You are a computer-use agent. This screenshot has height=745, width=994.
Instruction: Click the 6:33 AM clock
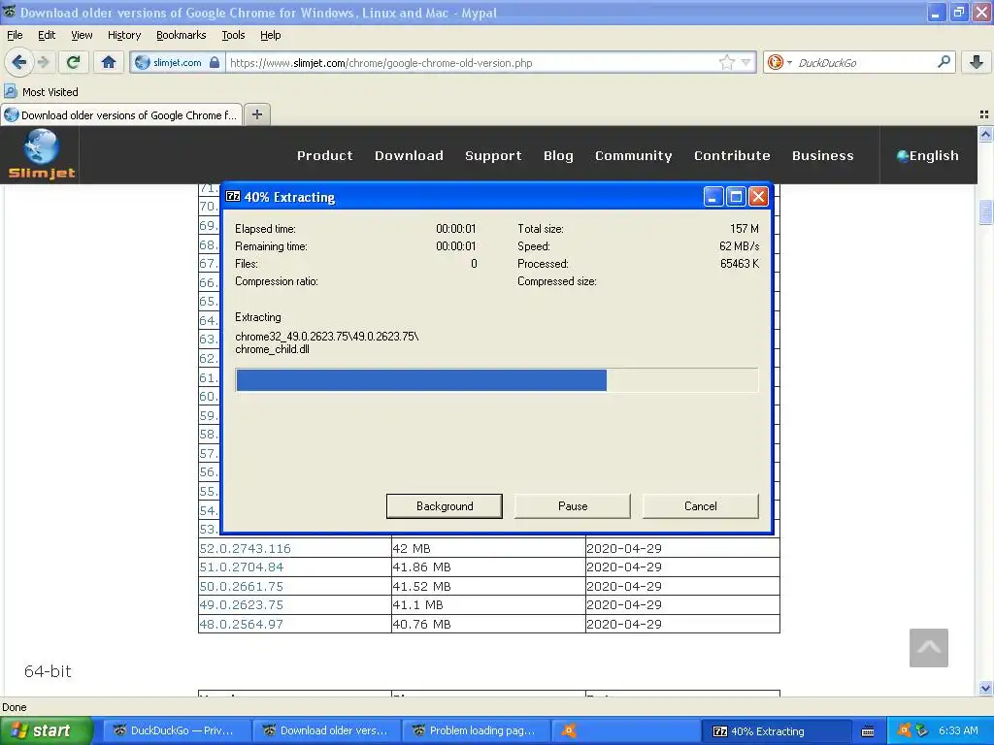pyautogui.click(x=958, y=730)
